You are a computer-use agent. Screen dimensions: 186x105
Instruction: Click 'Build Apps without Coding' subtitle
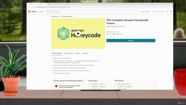coord(116,27)
